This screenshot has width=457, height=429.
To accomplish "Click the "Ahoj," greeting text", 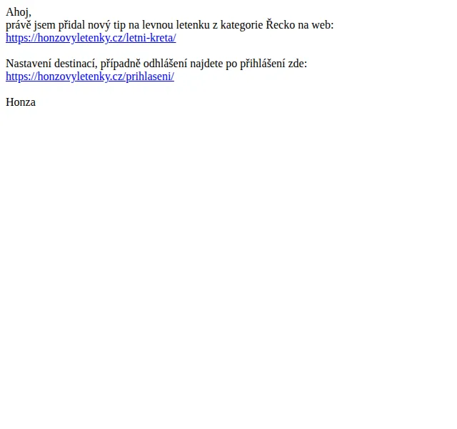I will click(x=19, y=12).
